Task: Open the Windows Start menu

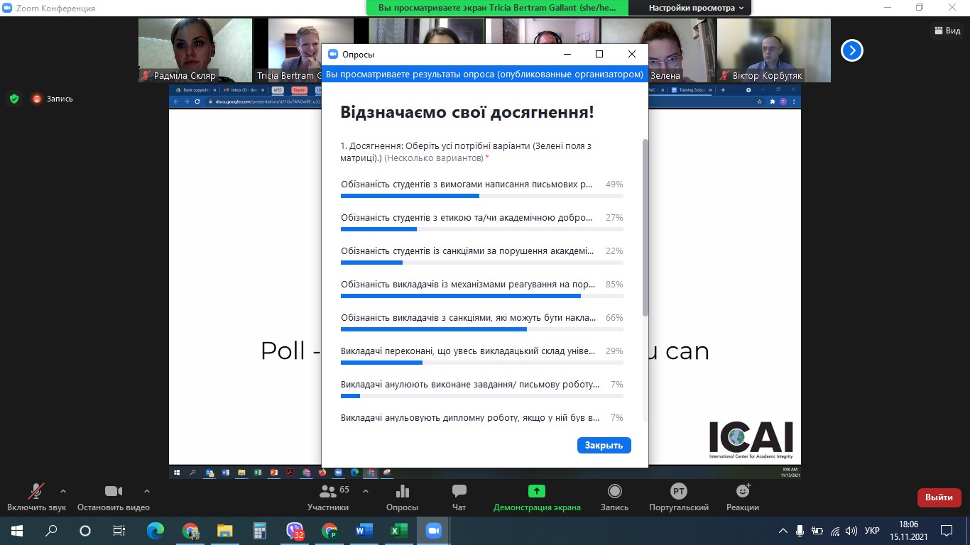Action: [16, 530]
